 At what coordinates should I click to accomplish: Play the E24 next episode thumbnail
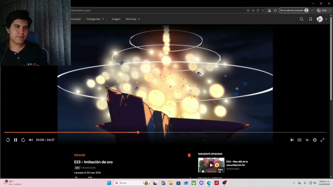point(211,165)
